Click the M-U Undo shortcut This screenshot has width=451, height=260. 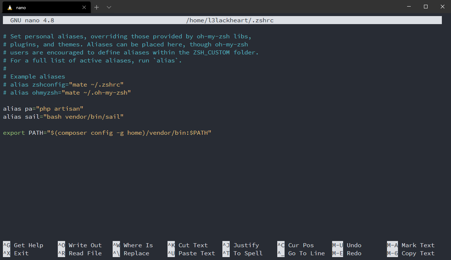(347, 245)
